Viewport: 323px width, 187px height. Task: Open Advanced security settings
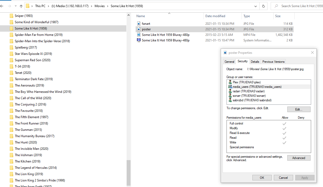pos(299,158)
